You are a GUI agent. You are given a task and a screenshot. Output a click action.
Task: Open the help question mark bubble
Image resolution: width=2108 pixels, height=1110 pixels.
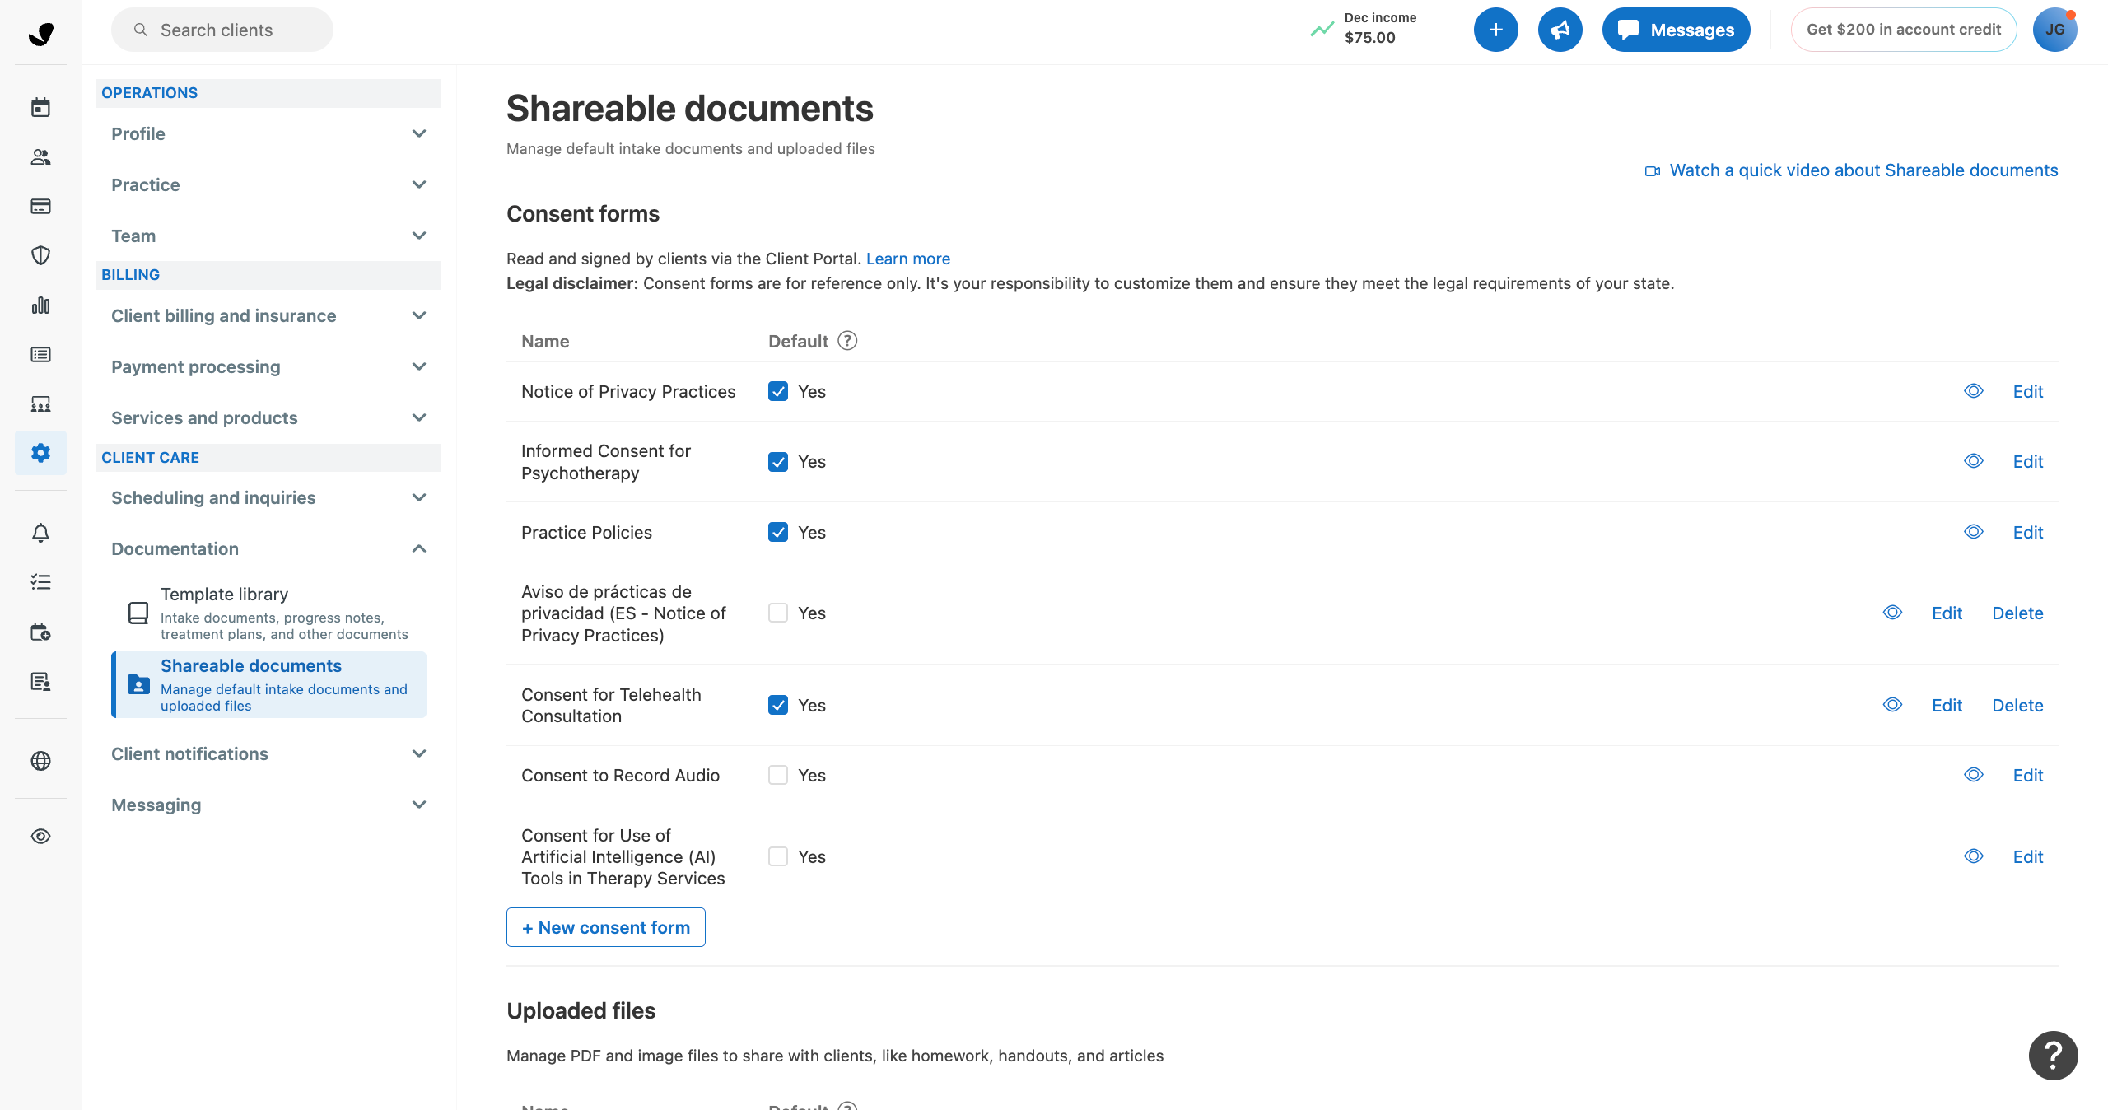[x=2053, y=1055]
